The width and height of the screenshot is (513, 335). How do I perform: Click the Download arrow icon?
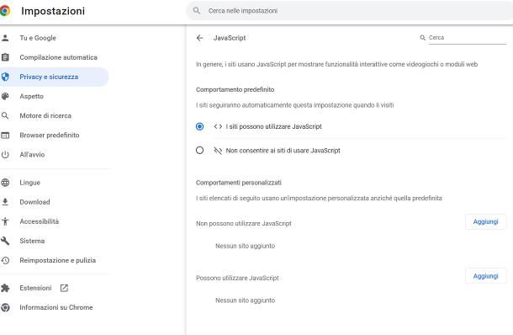(x=5, y=202)
